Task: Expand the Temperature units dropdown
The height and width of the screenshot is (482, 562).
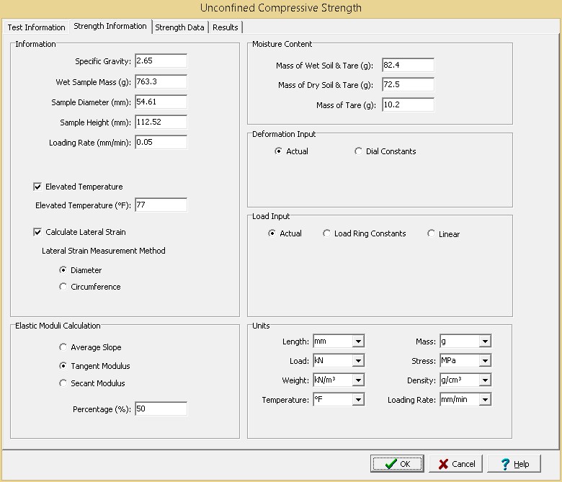Action: click(358, 399)
